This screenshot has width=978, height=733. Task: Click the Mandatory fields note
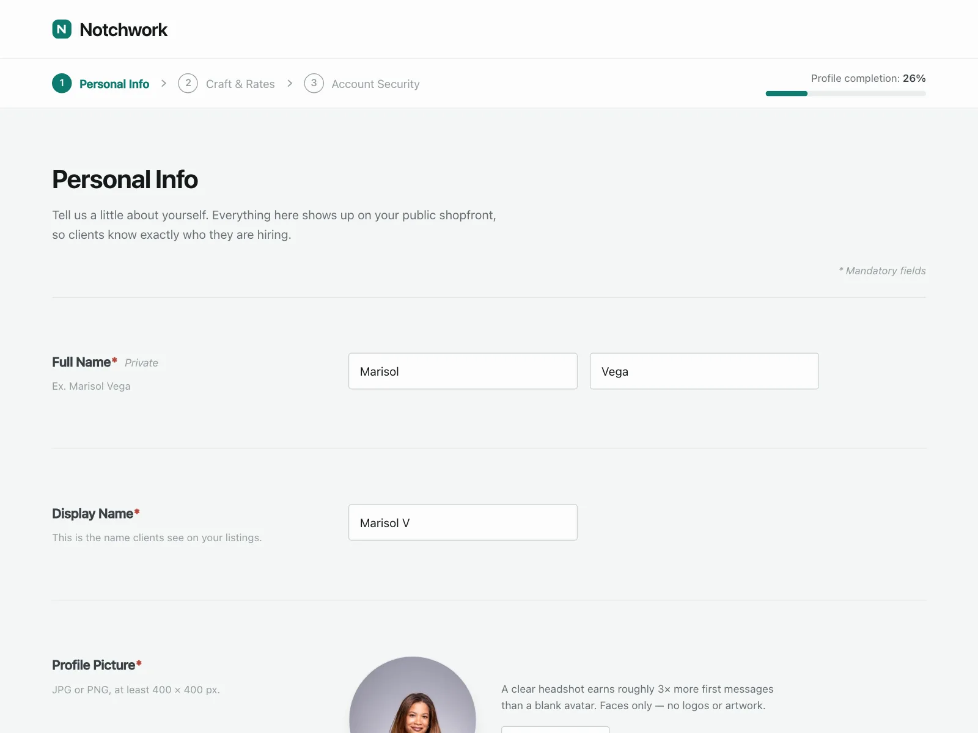[882, 271]
